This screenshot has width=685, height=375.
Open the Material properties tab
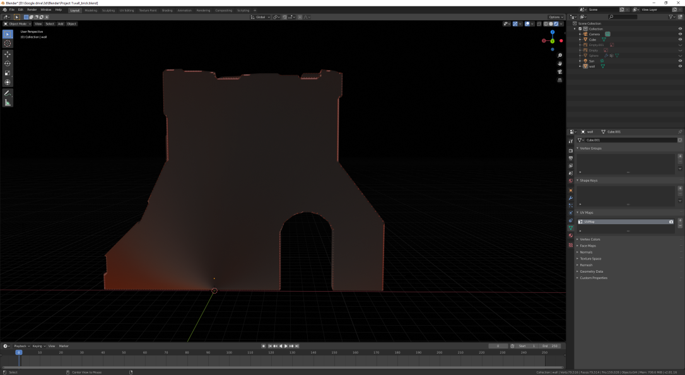(571, 235)
